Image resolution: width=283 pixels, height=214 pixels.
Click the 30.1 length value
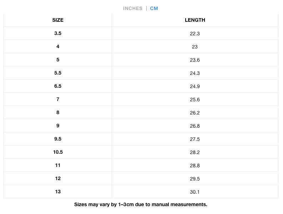(x=195, y=192)
